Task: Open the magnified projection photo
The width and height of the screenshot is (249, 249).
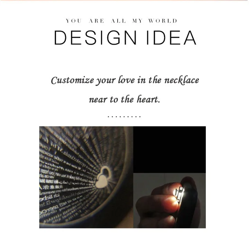Action: click(86, 177)
